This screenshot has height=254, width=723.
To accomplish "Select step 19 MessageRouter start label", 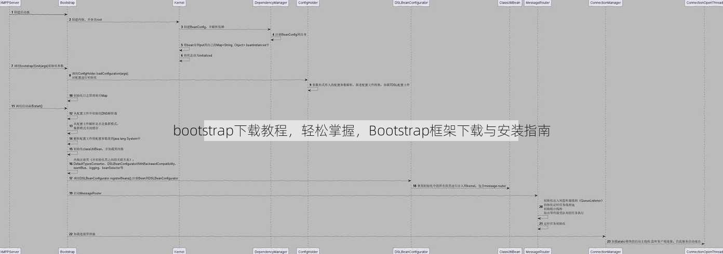I will click(x=85, y=193).
